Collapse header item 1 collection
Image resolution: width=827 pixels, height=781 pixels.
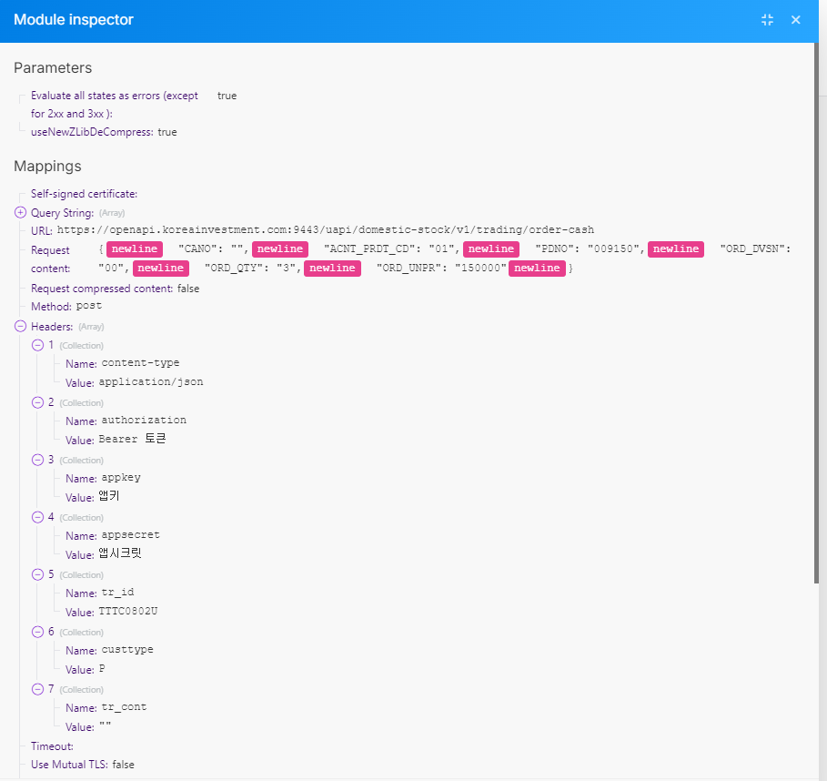coord(38,345)
